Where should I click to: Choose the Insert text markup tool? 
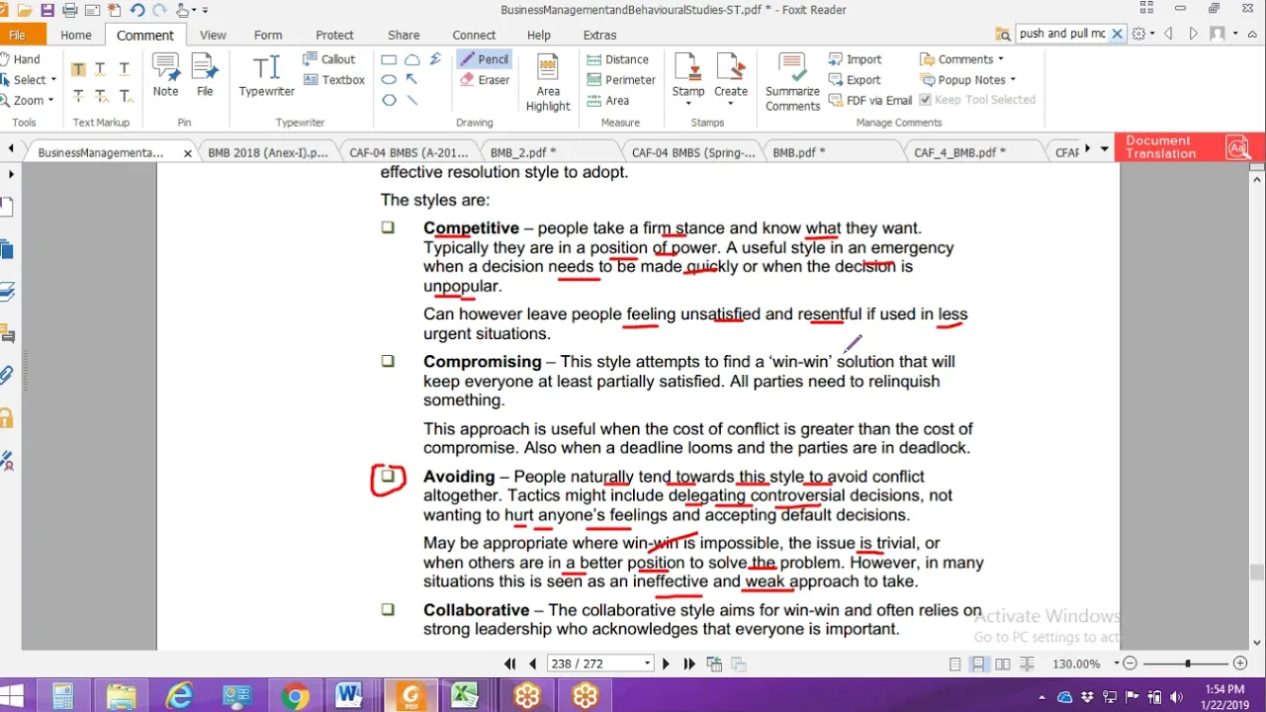tap(125, 96)
